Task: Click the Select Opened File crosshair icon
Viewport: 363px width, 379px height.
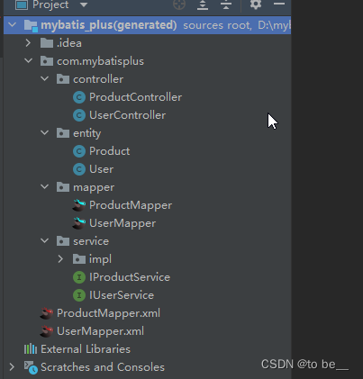Action: 179,5
